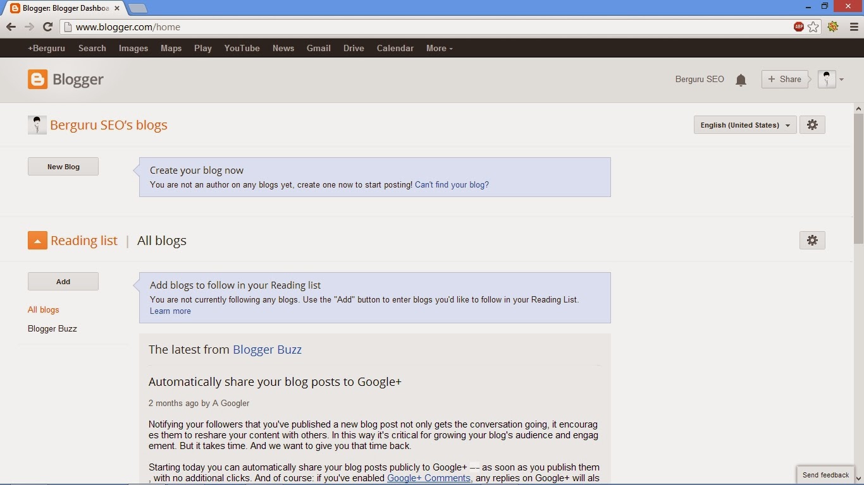Click the Berguru SEO name in header
Viewport: 864px width, 485px height.
700,80
